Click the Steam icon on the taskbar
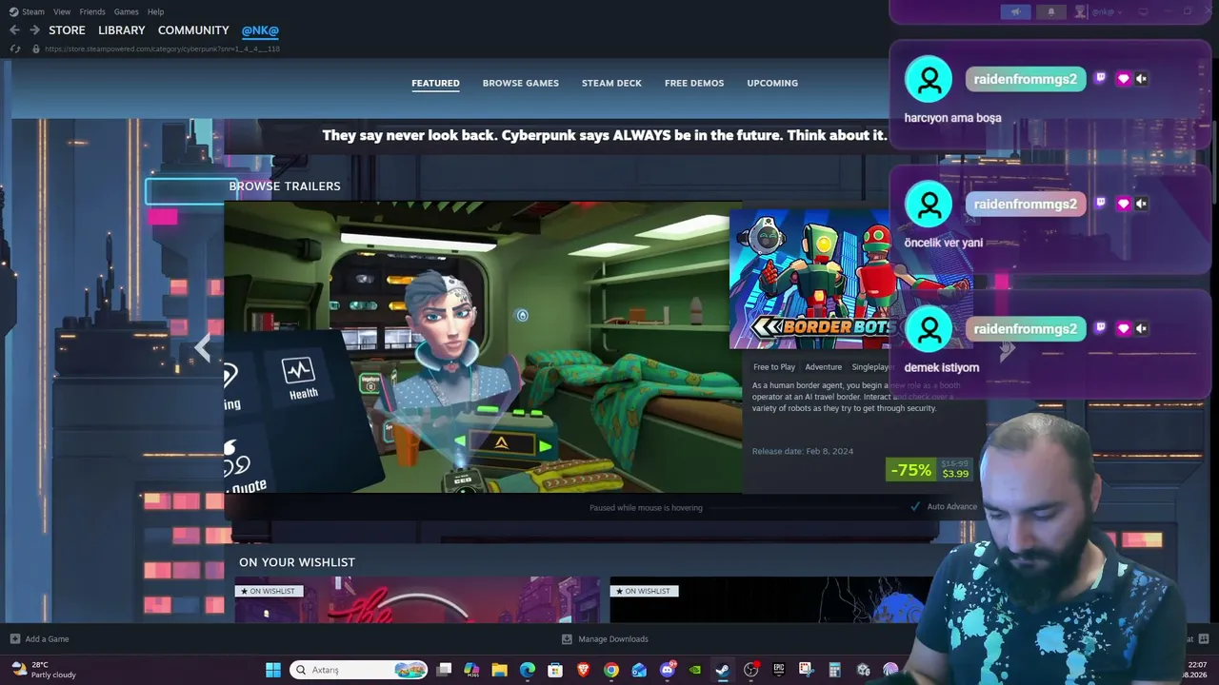Viewport: 1219px width, 685px height. [x=723, y=670]
